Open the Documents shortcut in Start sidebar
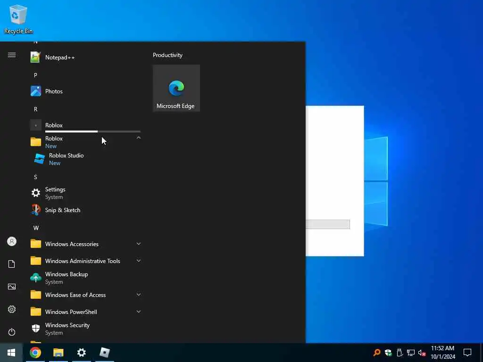 tap(12, 264)
